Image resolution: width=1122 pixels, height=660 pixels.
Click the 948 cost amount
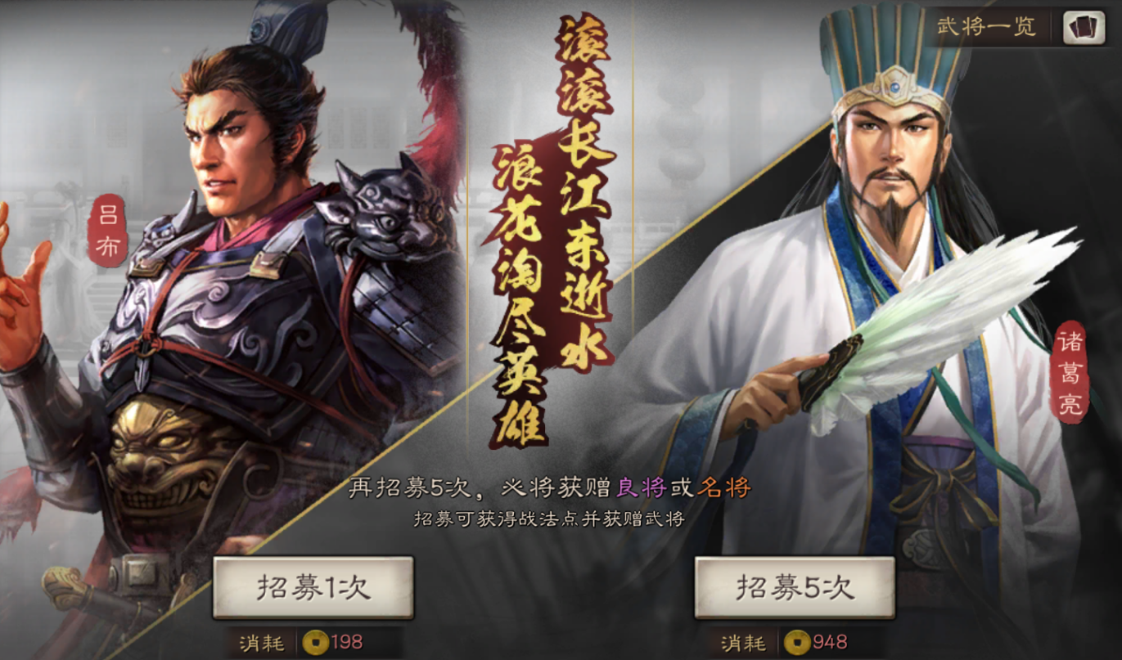point(830,642)
